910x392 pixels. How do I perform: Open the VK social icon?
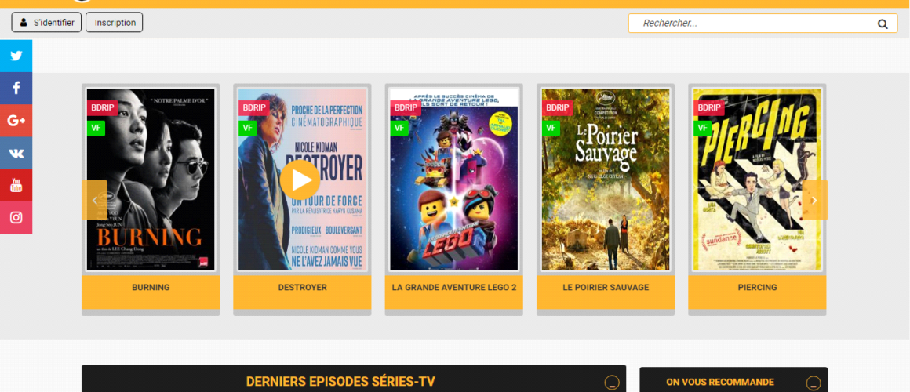tap(16, 153)
